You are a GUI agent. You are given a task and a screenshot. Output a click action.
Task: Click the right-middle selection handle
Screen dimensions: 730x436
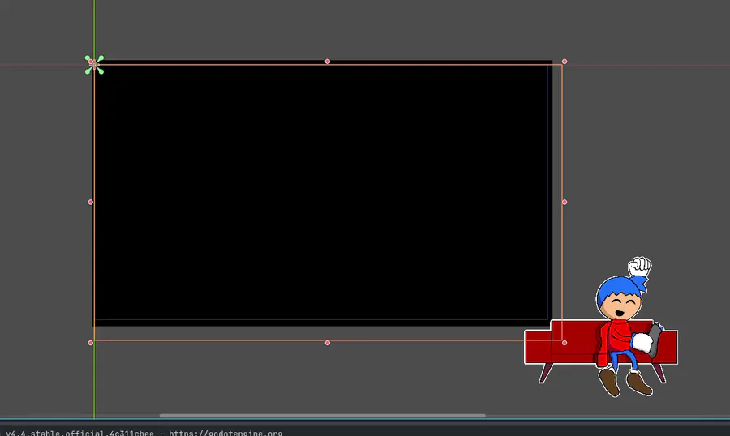point(565,202)
